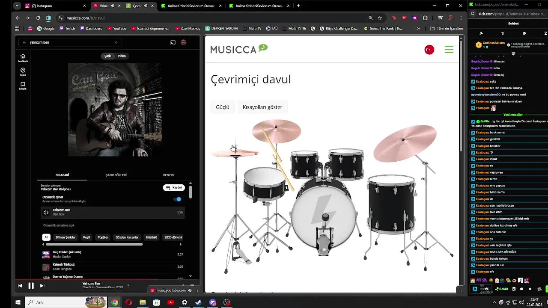Image resolution: width=548 pixels, height=308 pixels.
Task: Open the Keşfet compass icon in sidebar
Action: [23, 71]
